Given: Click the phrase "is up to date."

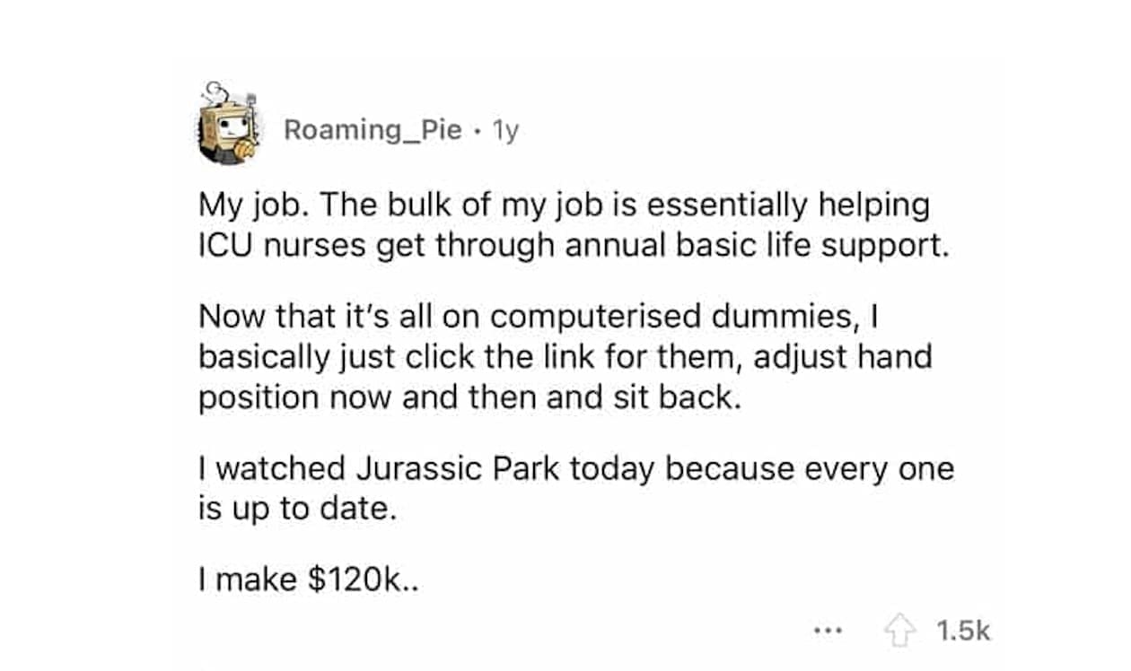Looking at the screenshot, I should 296,509.
